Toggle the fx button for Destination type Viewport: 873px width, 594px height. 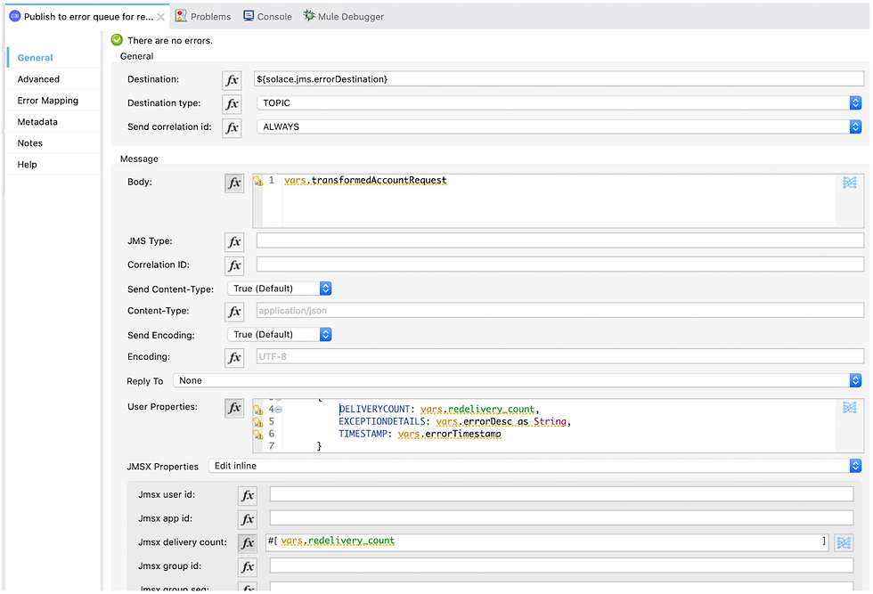232,103
